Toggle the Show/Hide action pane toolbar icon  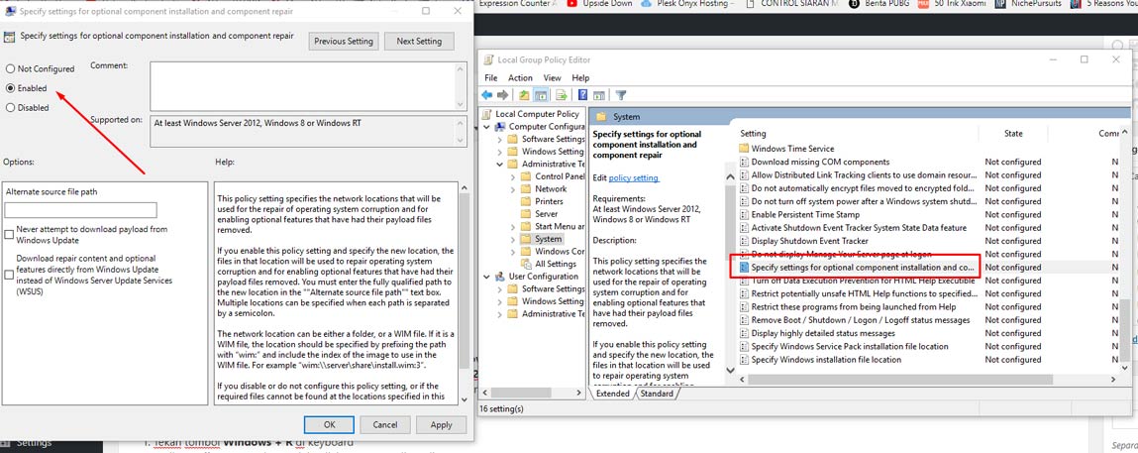pos(599,95)
